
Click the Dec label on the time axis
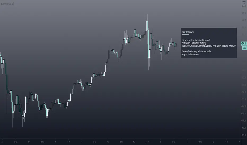(134, 142)
